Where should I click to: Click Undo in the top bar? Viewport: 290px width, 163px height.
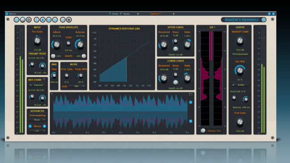click(x=114, y=14)
